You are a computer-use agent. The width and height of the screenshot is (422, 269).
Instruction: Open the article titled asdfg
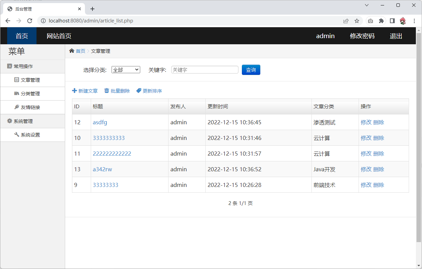tap(100, 122)
